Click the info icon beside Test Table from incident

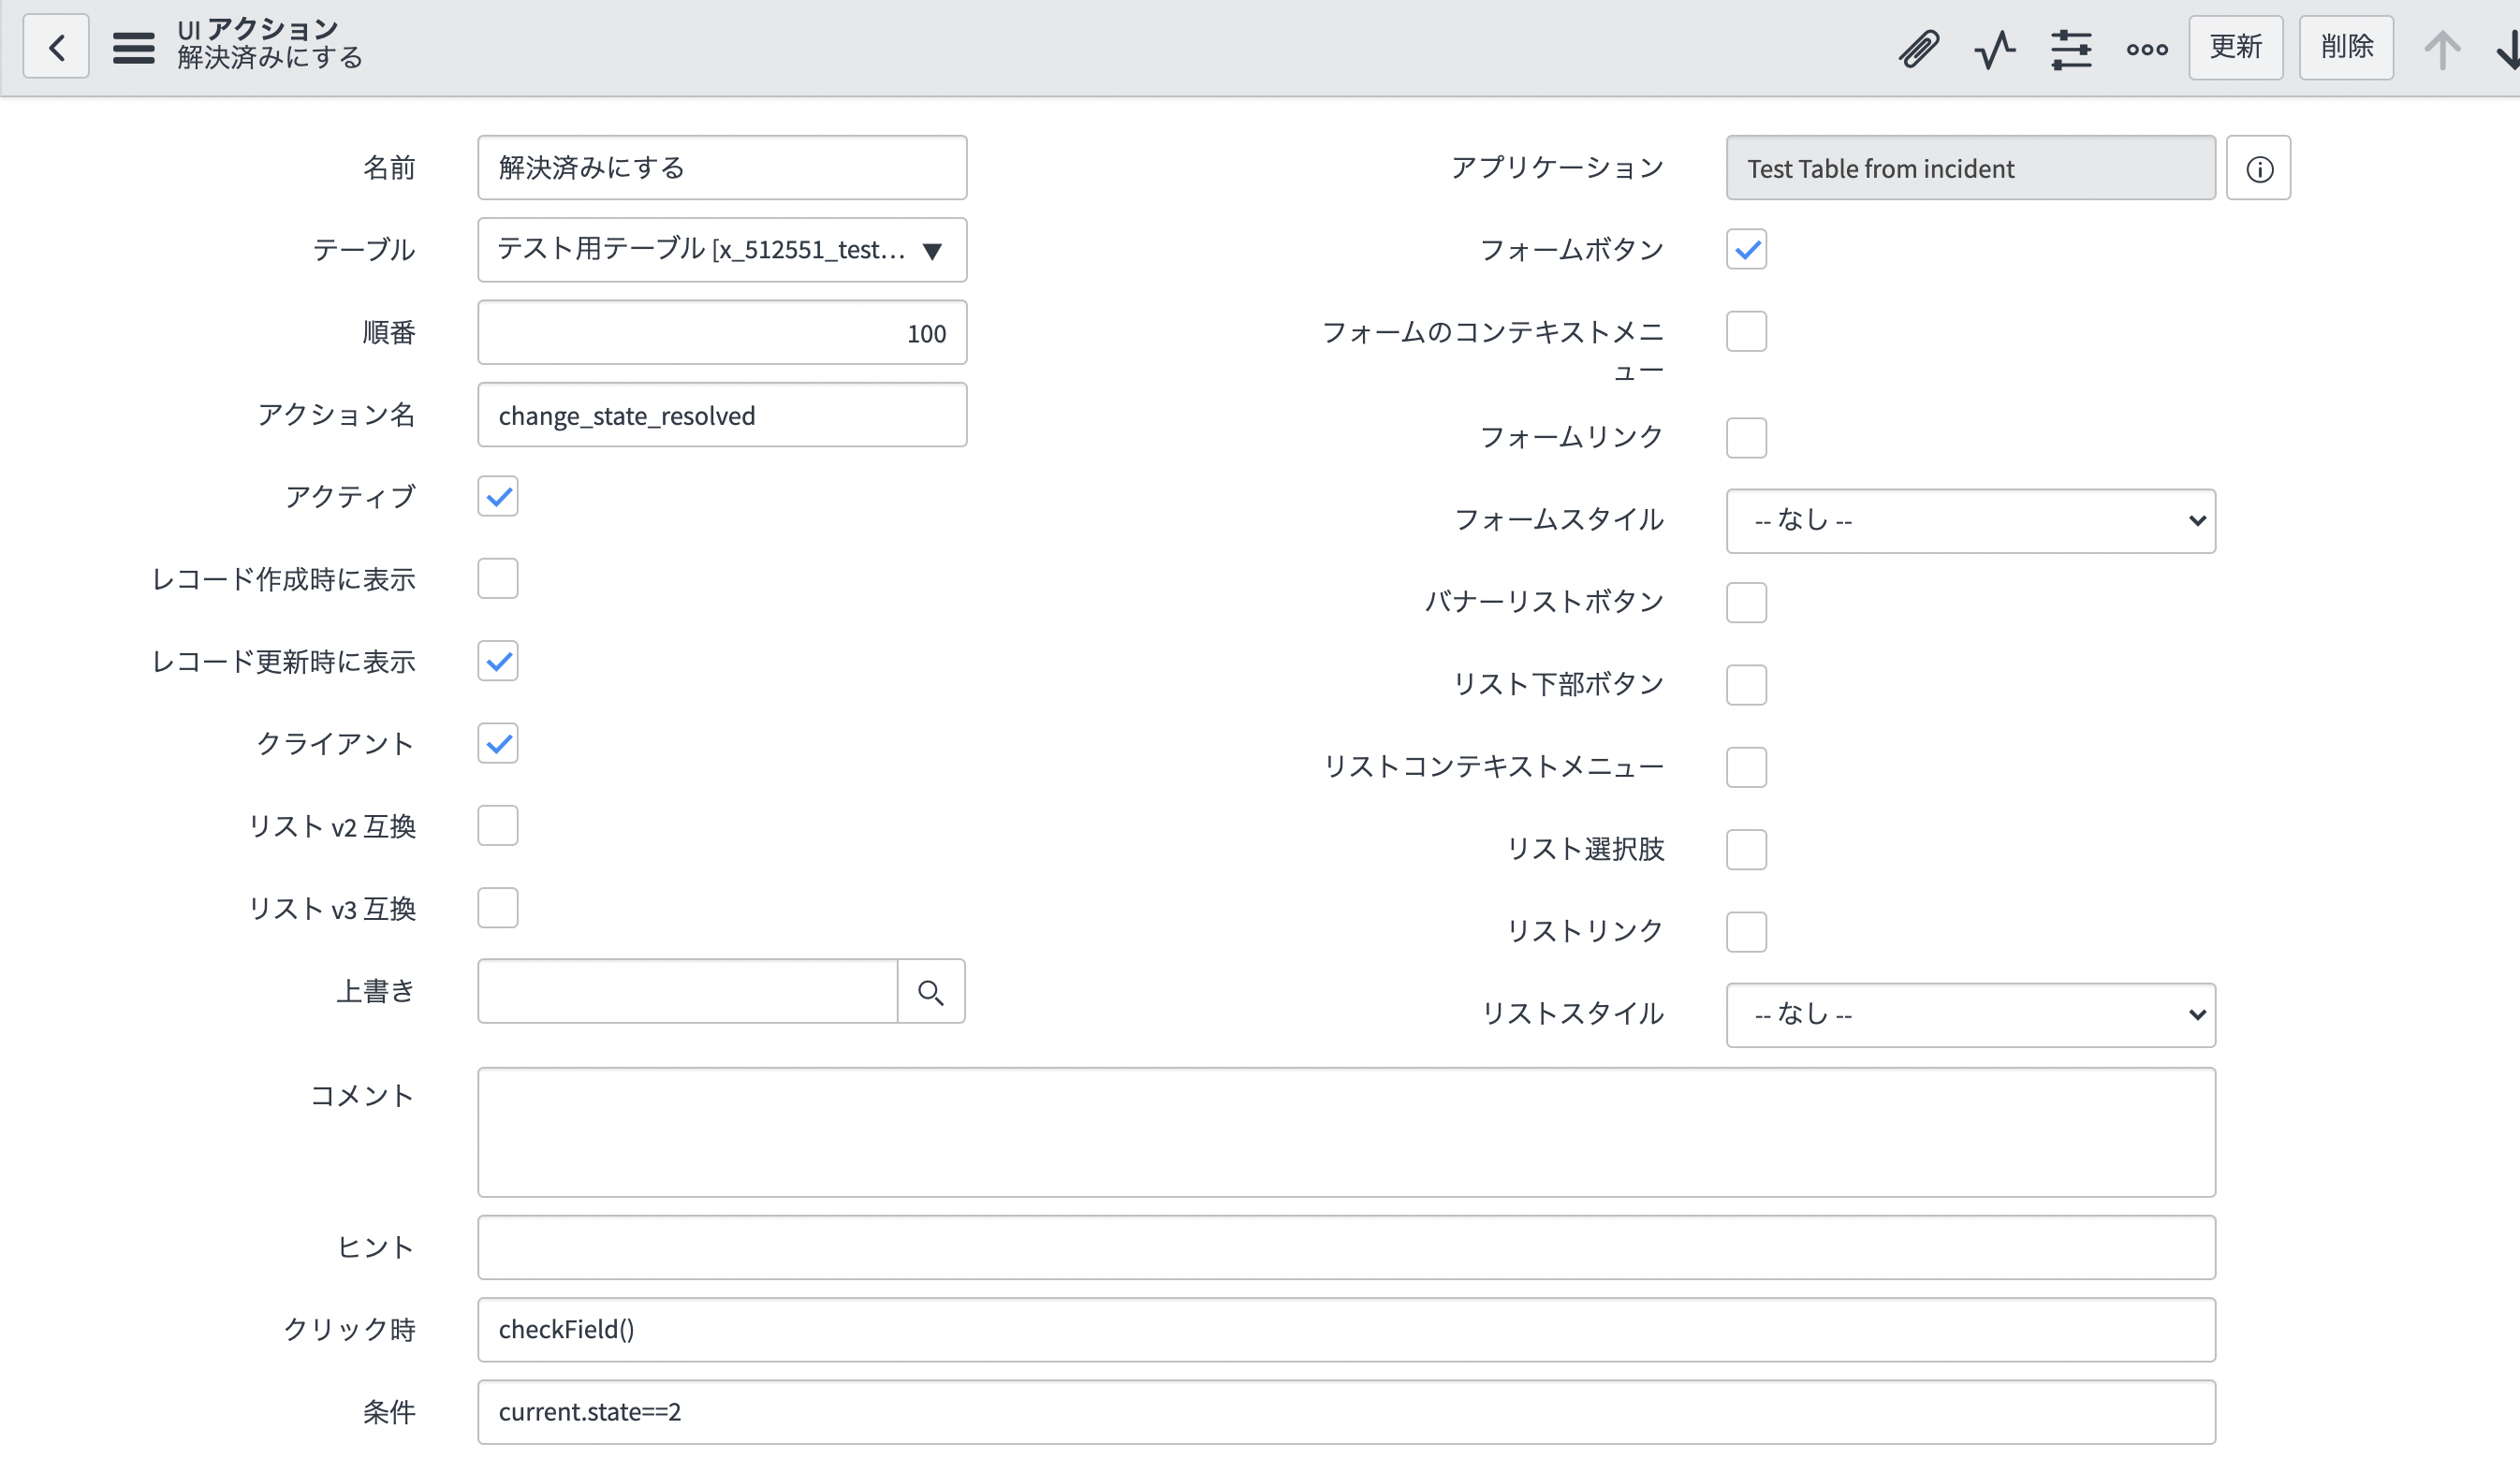[x=2258, y=167]
